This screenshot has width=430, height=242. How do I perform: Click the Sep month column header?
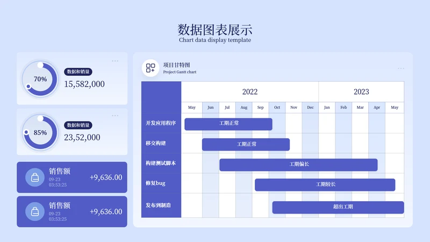[261, 107]
